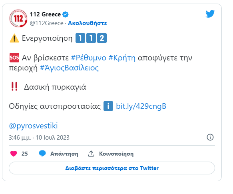The image size is (233, 194).
Task: Like the tweet with the heart icon
Action: click(x=14, y=154)
